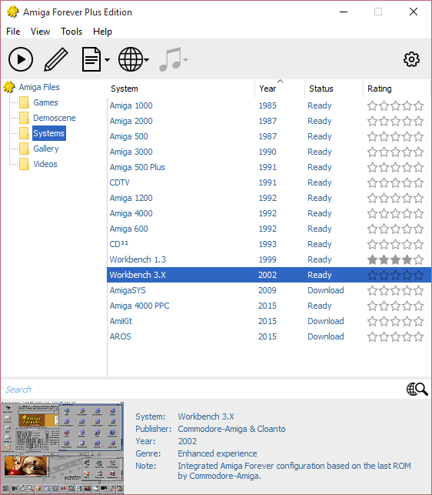Select the Amiga 4000 entry from 1992
Screen dimensions: 432x495
pyautogui.click(x=131, y=213)
